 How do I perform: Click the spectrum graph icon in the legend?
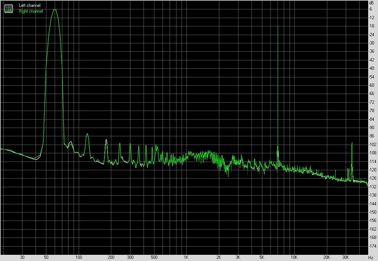click(x=8, y=8)
